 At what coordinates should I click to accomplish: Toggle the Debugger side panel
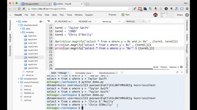[187, 49]
